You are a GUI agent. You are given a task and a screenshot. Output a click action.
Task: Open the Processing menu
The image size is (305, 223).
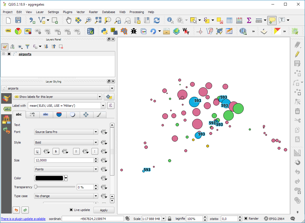coord(137,12)
